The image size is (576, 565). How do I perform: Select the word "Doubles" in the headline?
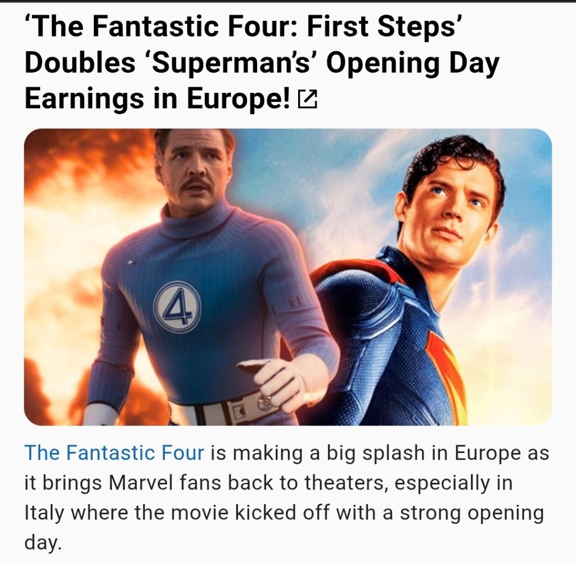tap(80, 63)
